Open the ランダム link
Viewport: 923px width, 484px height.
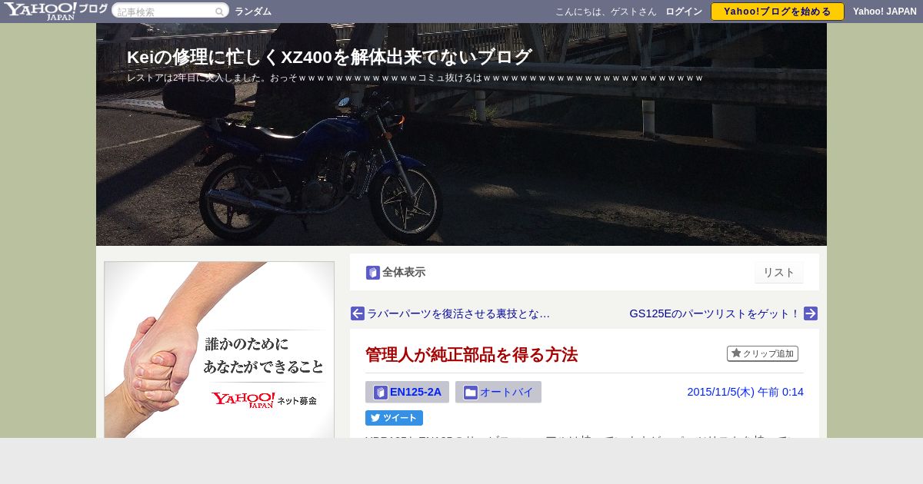coord(253,12)
